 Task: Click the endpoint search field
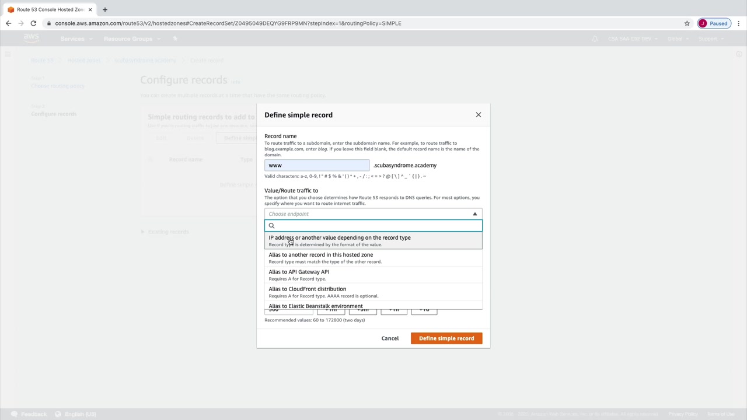[x=373, y=226]
